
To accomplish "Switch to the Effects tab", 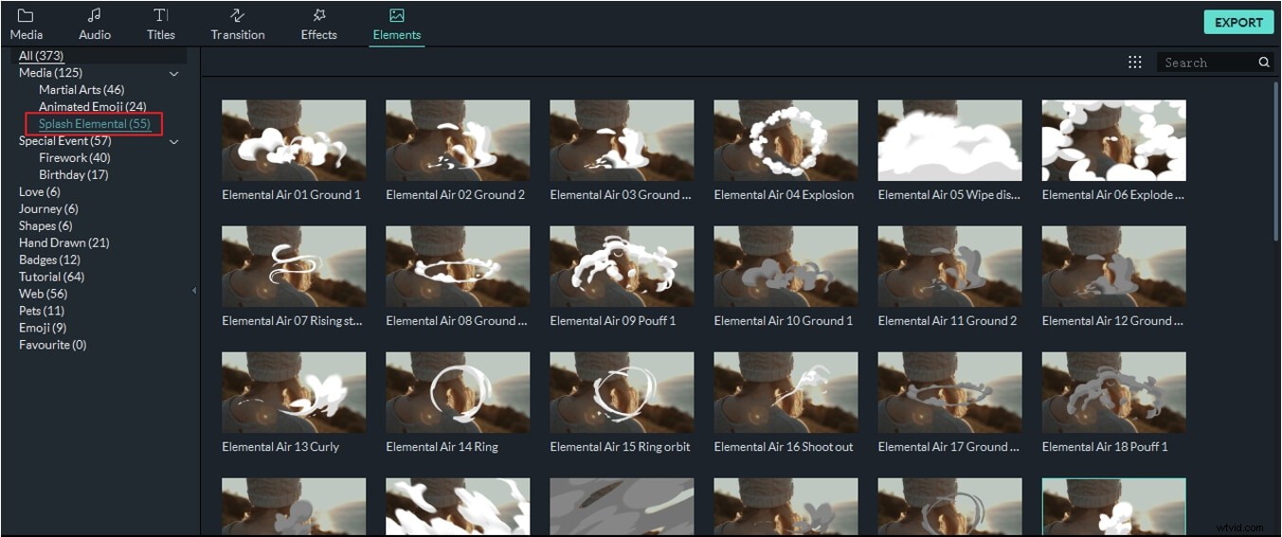I will 319,25.
